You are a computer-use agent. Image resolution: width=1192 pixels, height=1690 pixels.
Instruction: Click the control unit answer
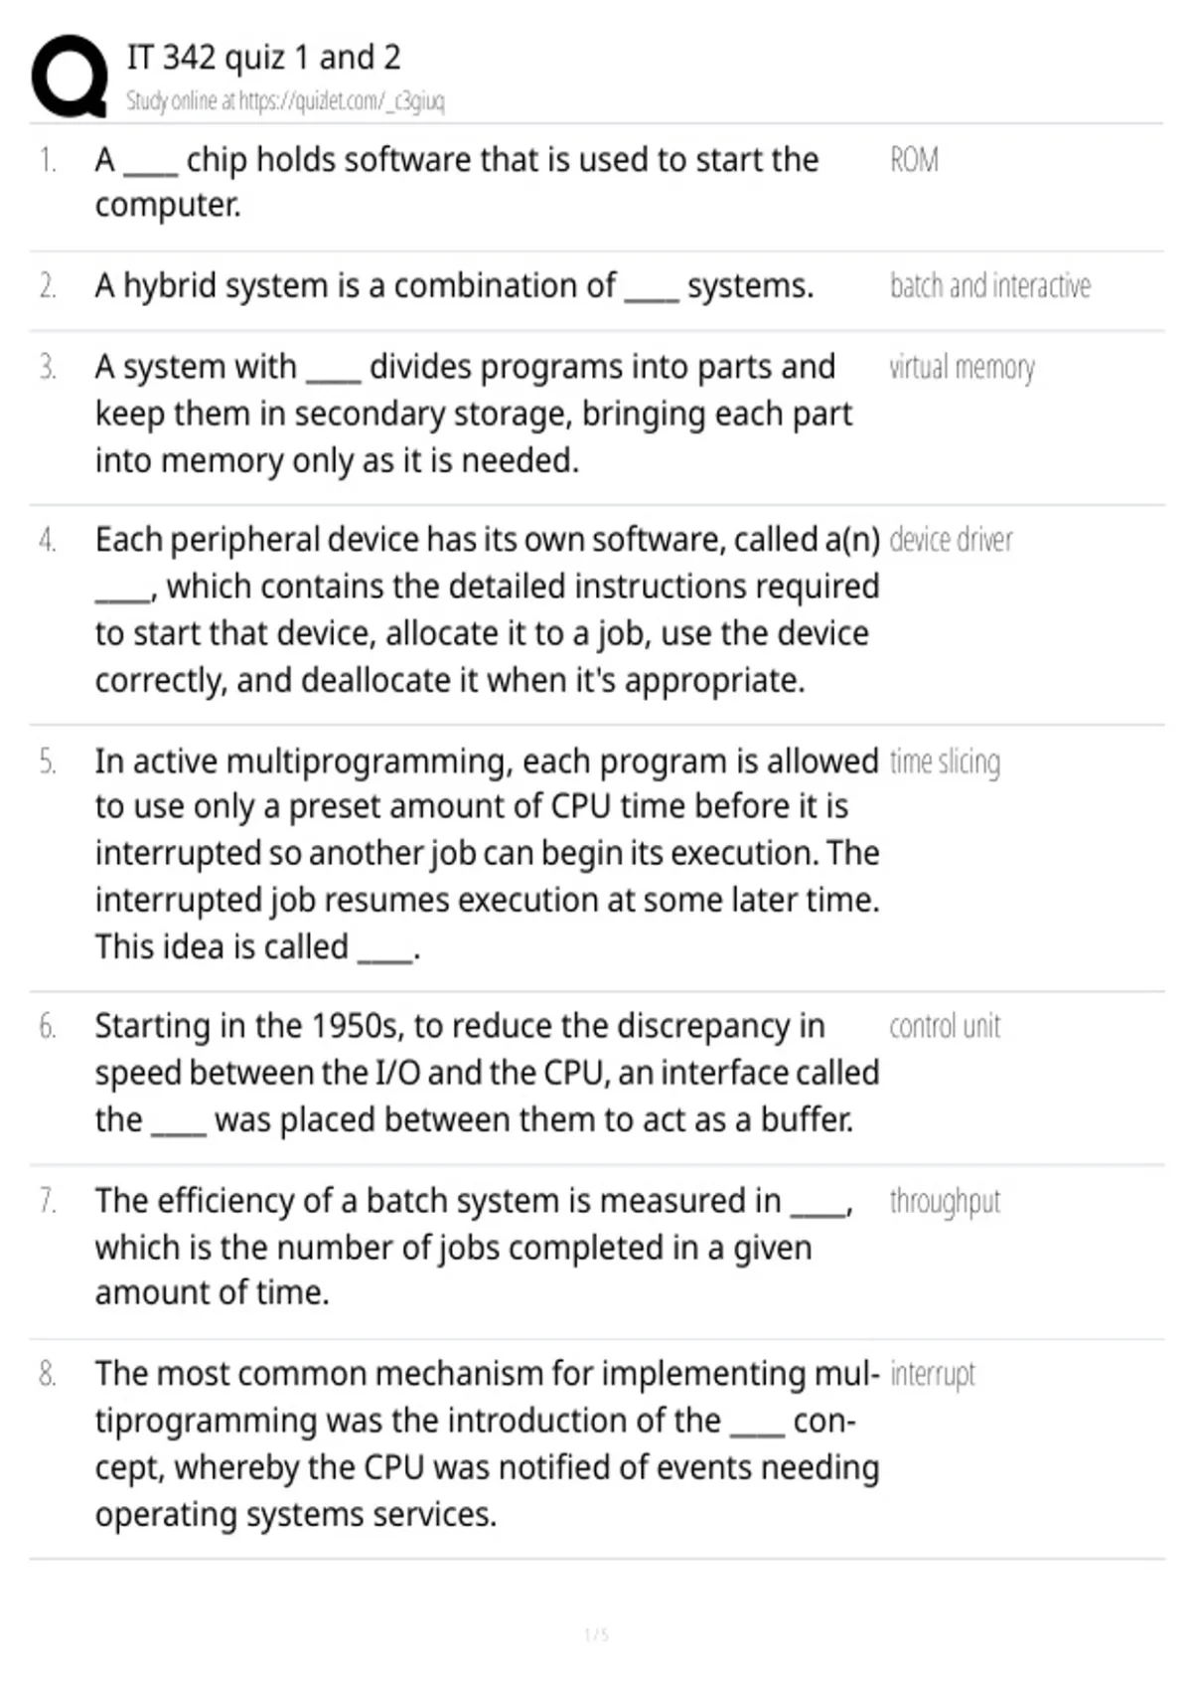coord(945,1026)
